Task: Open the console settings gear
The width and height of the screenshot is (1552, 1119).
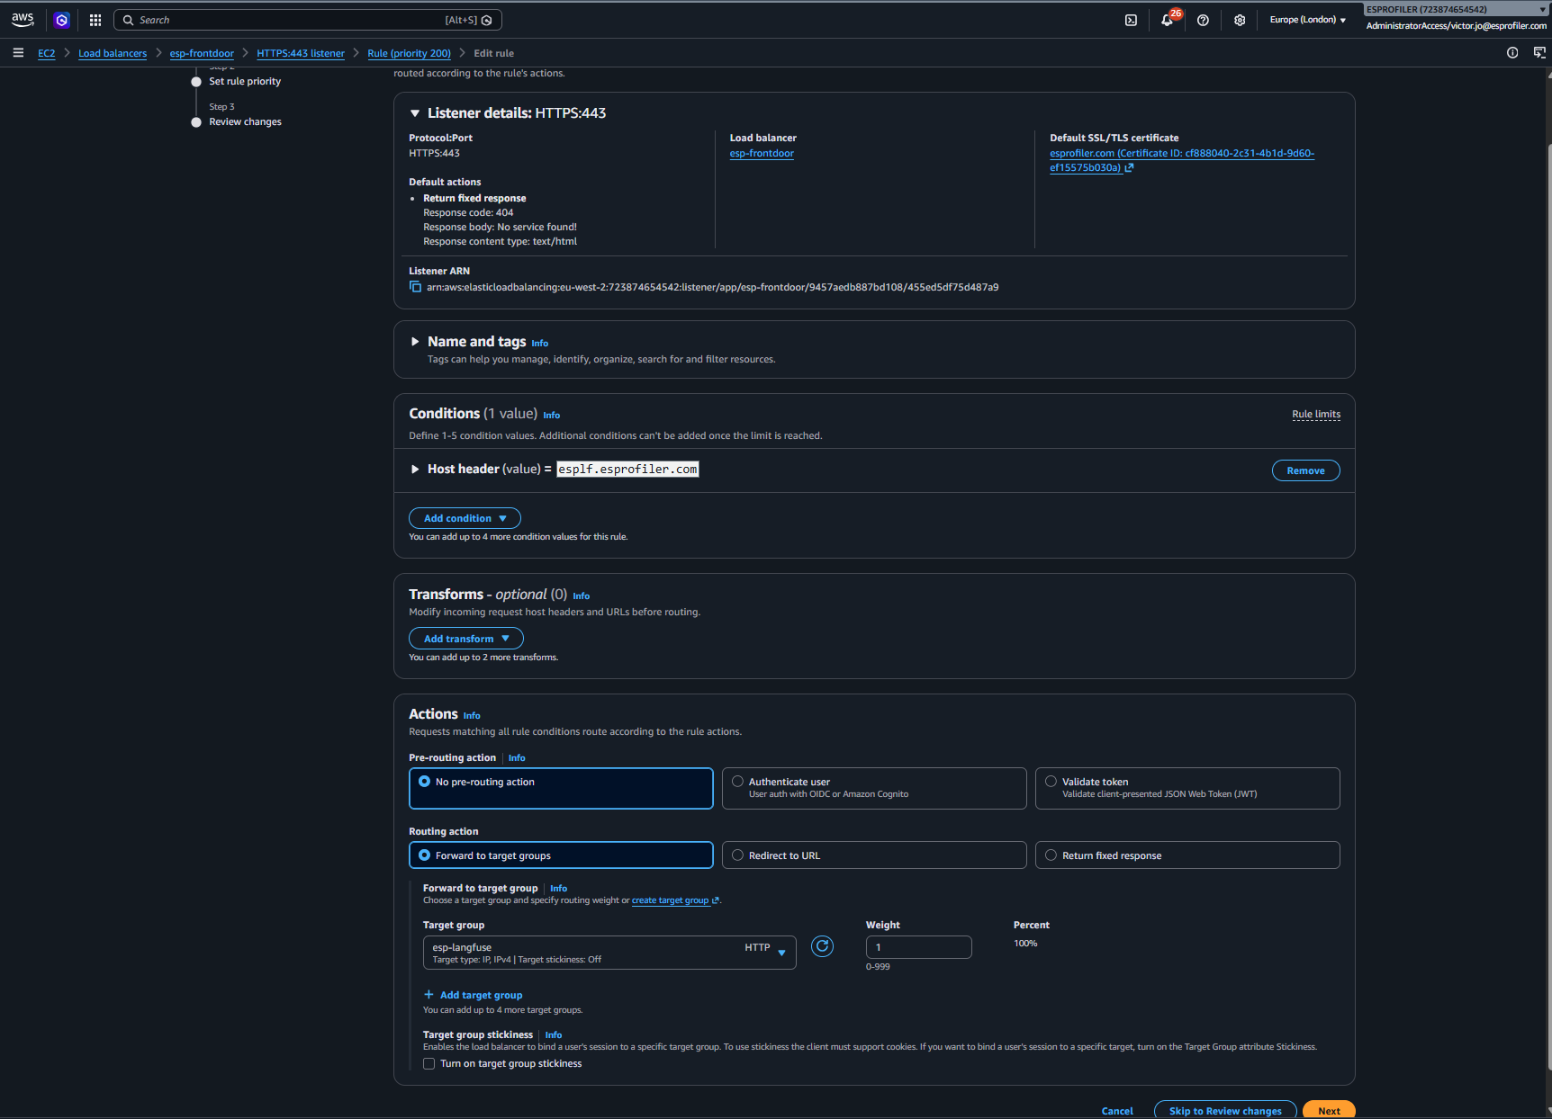Action: (1240, 20)
